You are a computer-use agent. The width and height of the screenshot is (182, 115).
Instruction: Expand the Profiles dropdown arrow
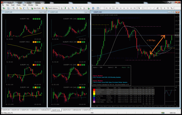pyautogui.click(x=10, y=8)
